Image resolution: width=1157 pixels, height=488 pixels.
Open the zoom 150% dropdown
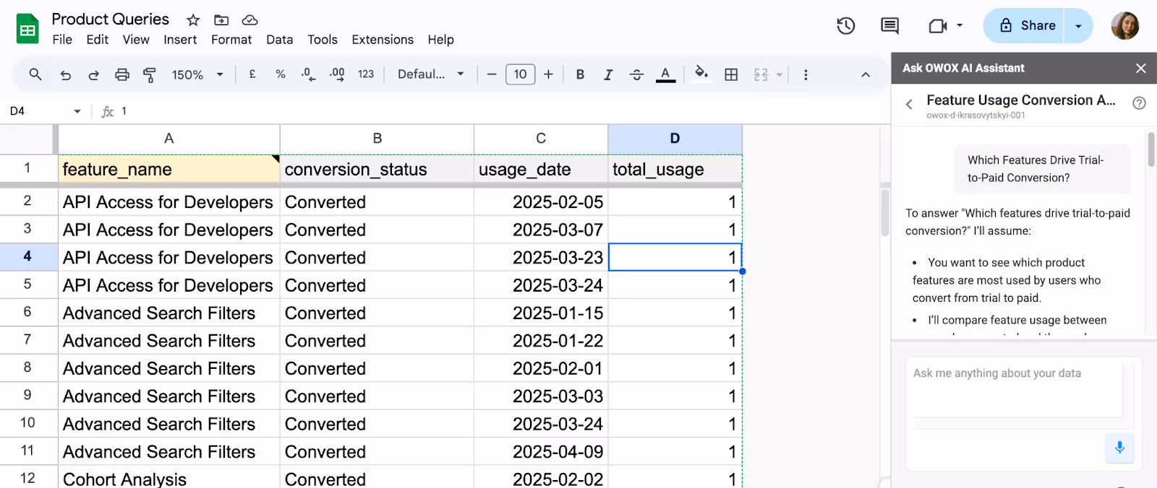pos(197,74)
